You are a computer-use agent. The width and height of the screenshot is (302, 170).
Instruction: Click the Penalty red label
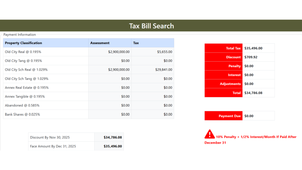(x=224, y=66)
